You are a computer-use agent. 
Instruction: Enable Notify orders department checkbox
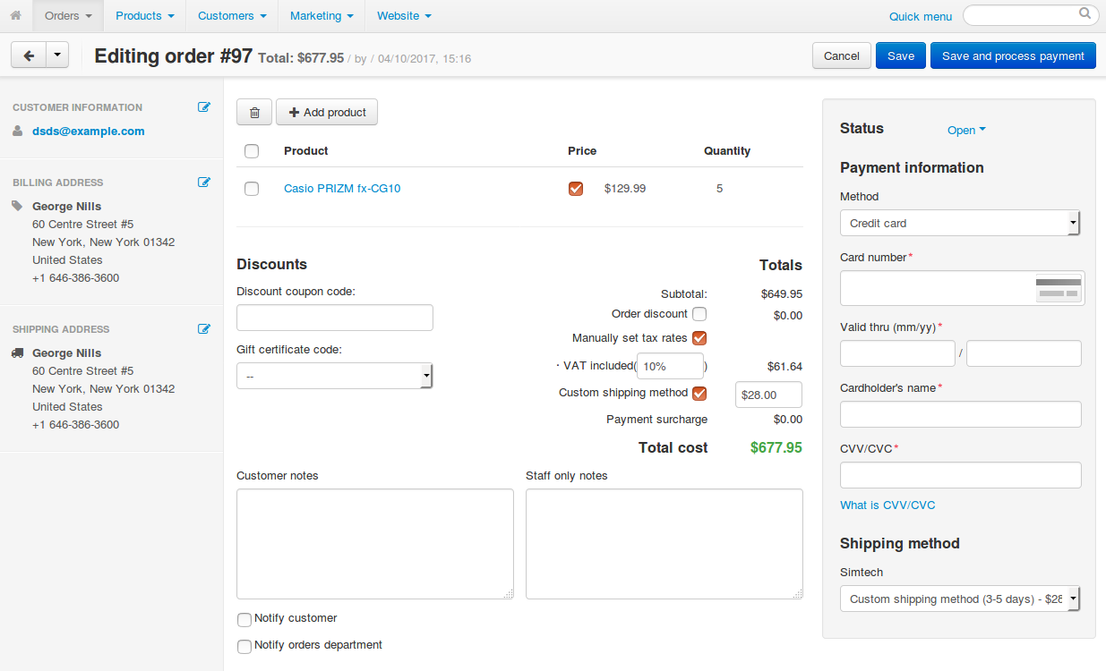tap(244, 647)
